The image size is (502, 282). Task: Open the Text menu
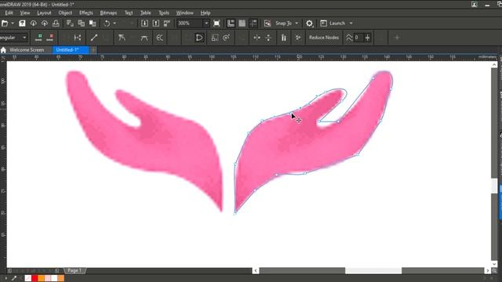coord(129,13)
